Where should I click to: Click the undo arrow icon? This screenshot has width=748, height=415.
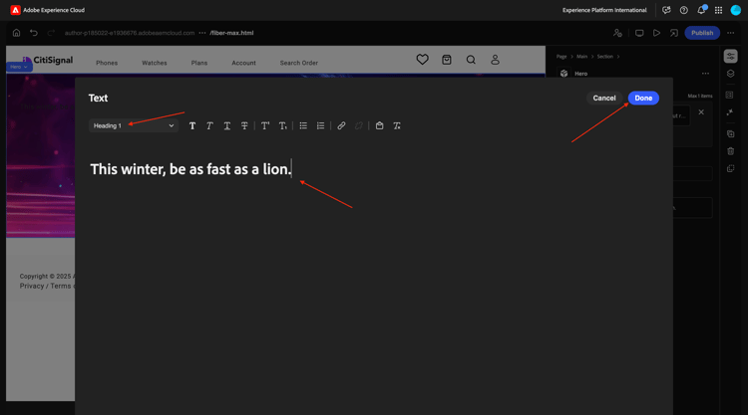click(34, 33)
